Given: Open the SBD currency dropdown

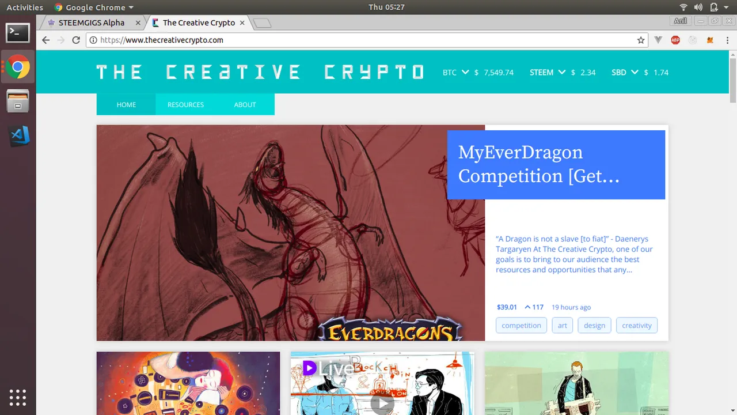Looking at the screenshot, I should (635, 72).
